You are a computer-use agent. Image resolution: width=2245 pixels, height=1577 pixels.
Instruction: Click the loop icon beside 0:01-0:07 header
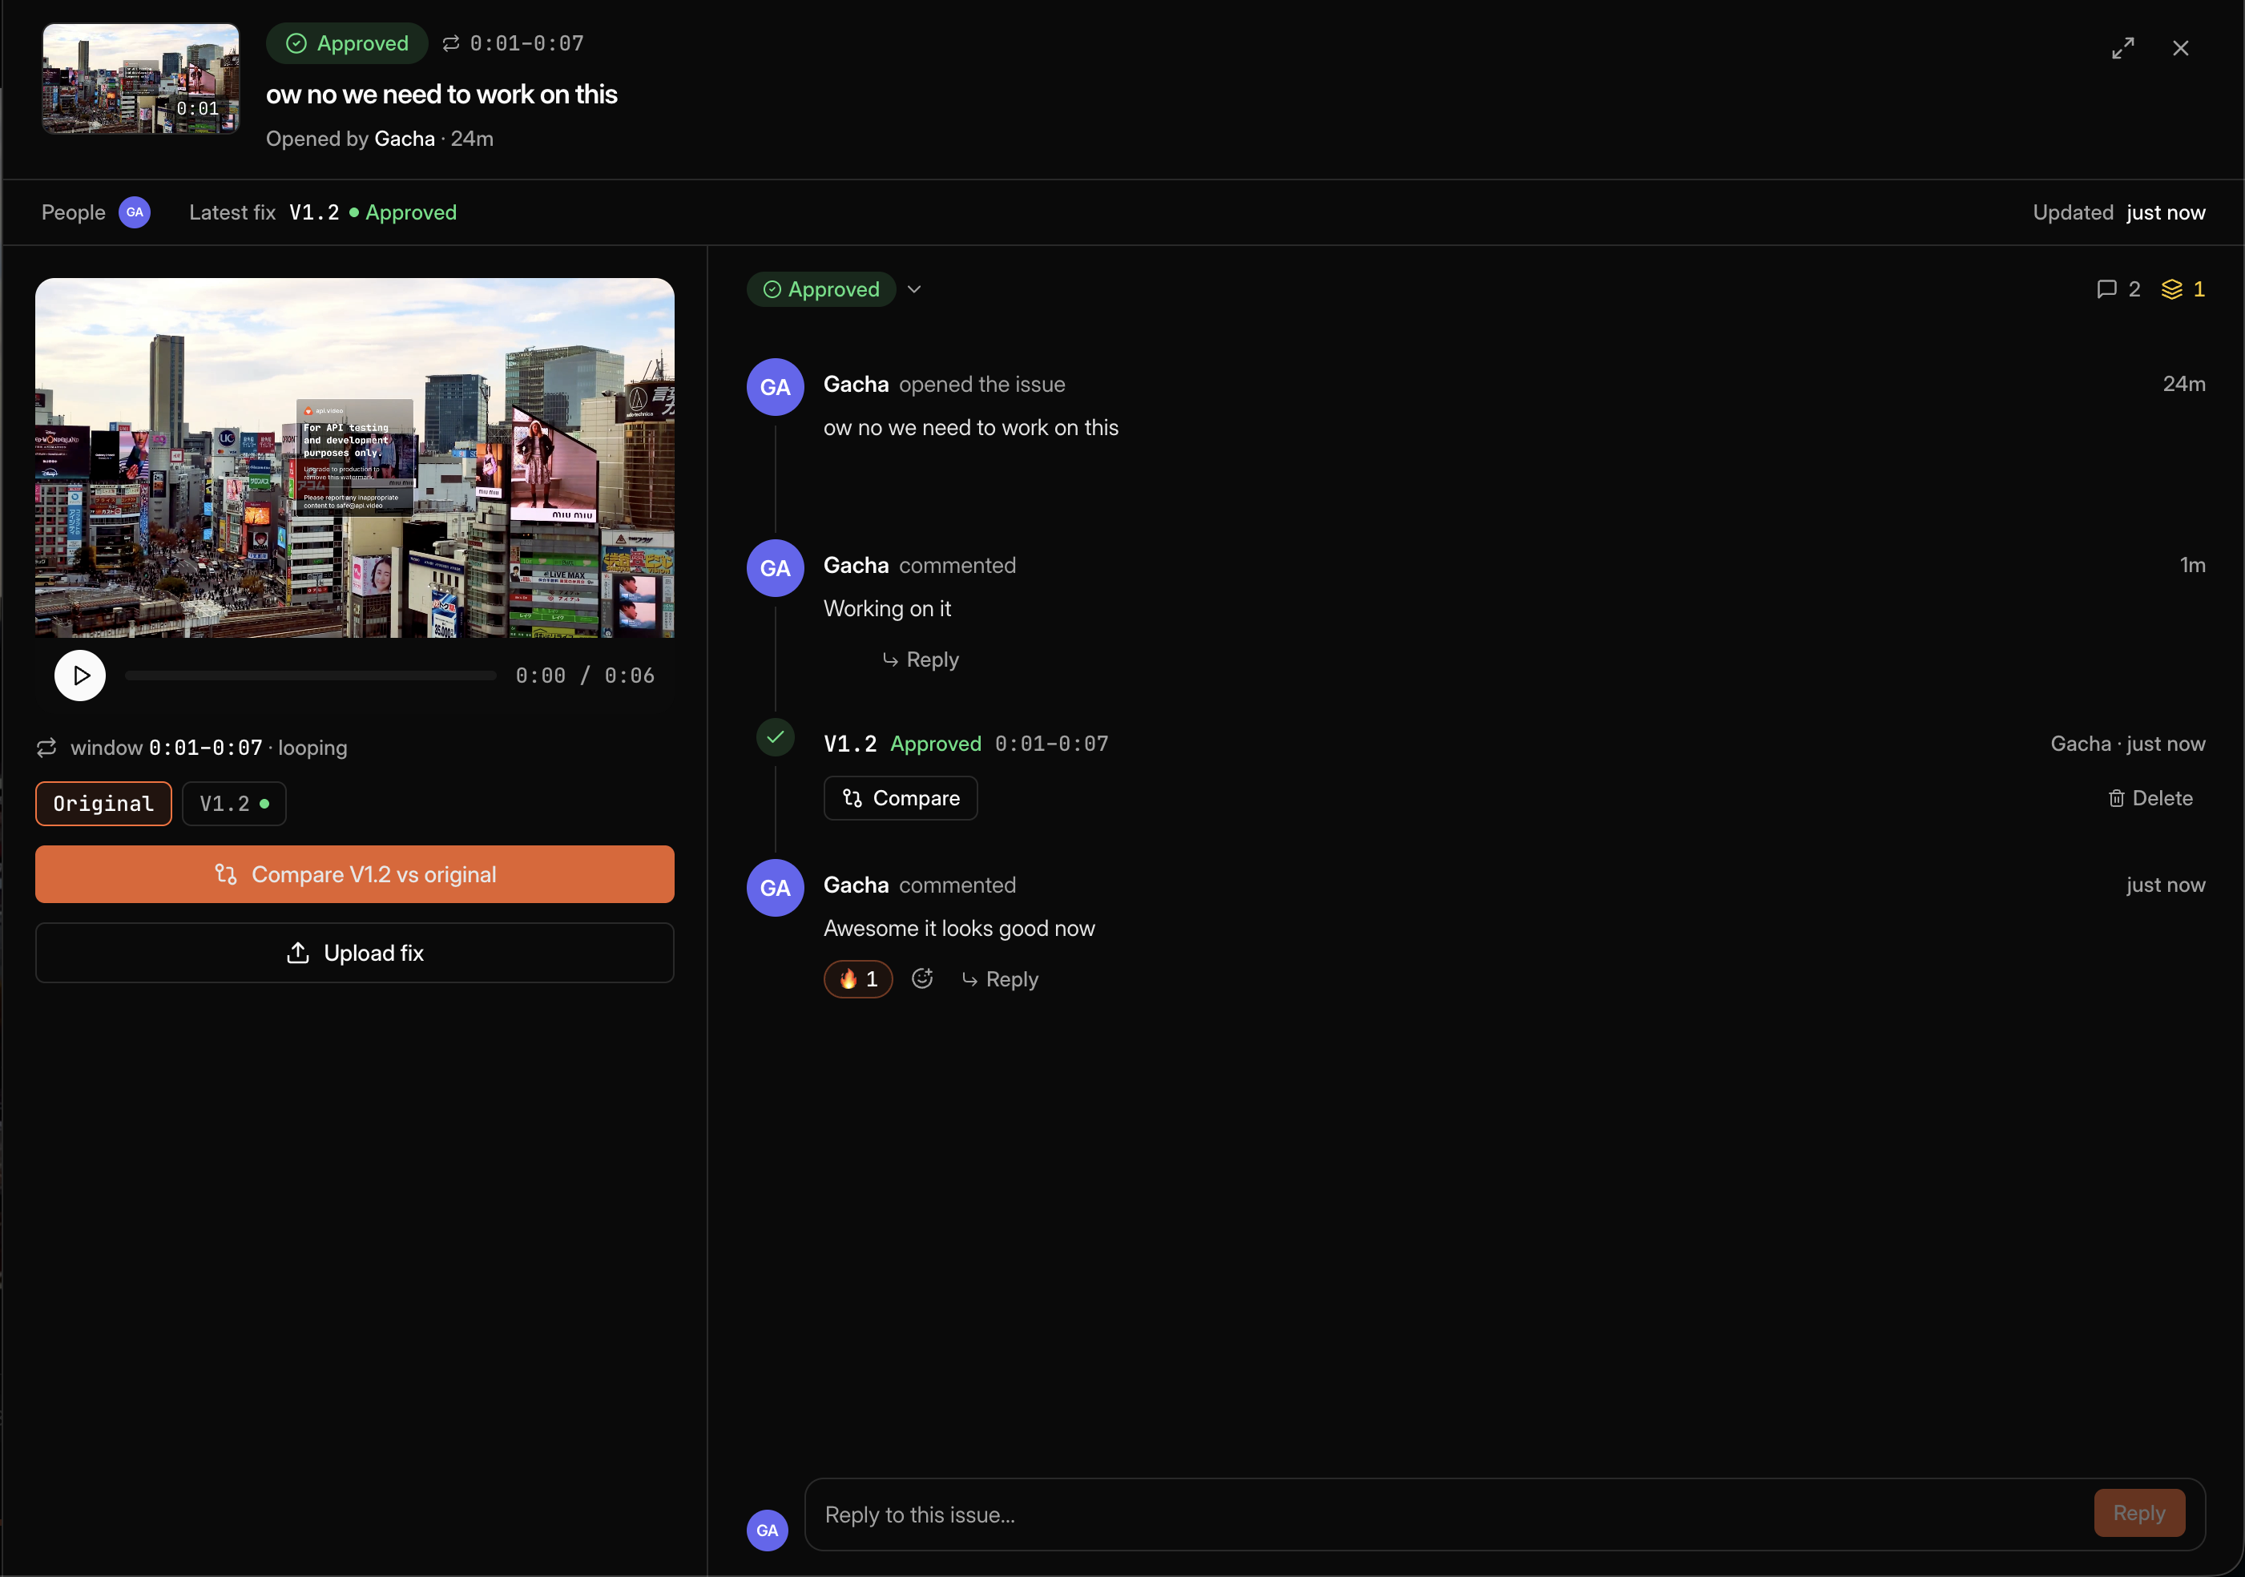click(451, 43)
